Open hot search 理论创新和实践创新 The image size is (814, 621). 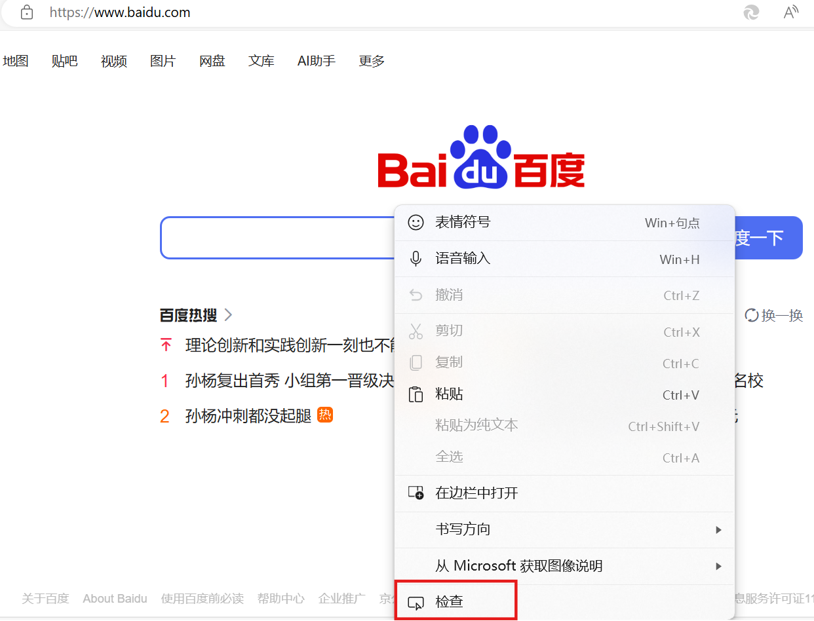(291, 345)
